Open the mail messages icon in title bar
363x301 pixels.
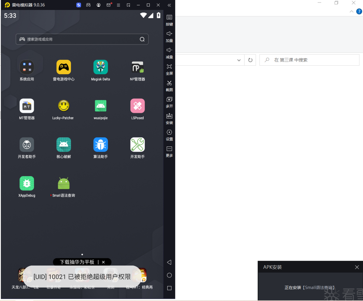109,5
